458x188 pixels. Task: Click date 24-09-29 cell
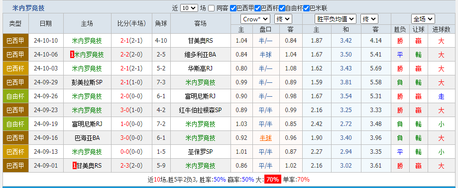(x=46, y=82)
